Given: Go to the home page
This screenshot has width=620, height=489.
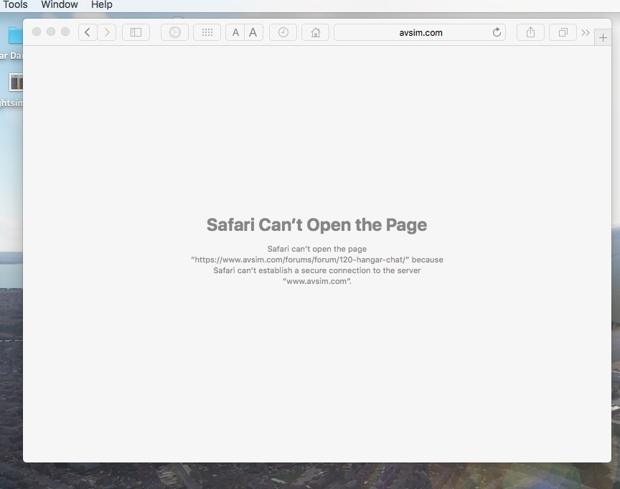Looking at the screenshot, I should tap(316, 32).
